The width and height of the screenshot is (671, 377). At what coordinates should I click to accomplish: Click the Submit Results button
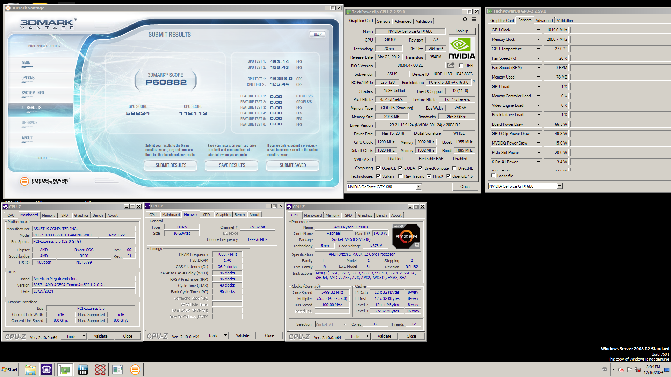[171, 165]
